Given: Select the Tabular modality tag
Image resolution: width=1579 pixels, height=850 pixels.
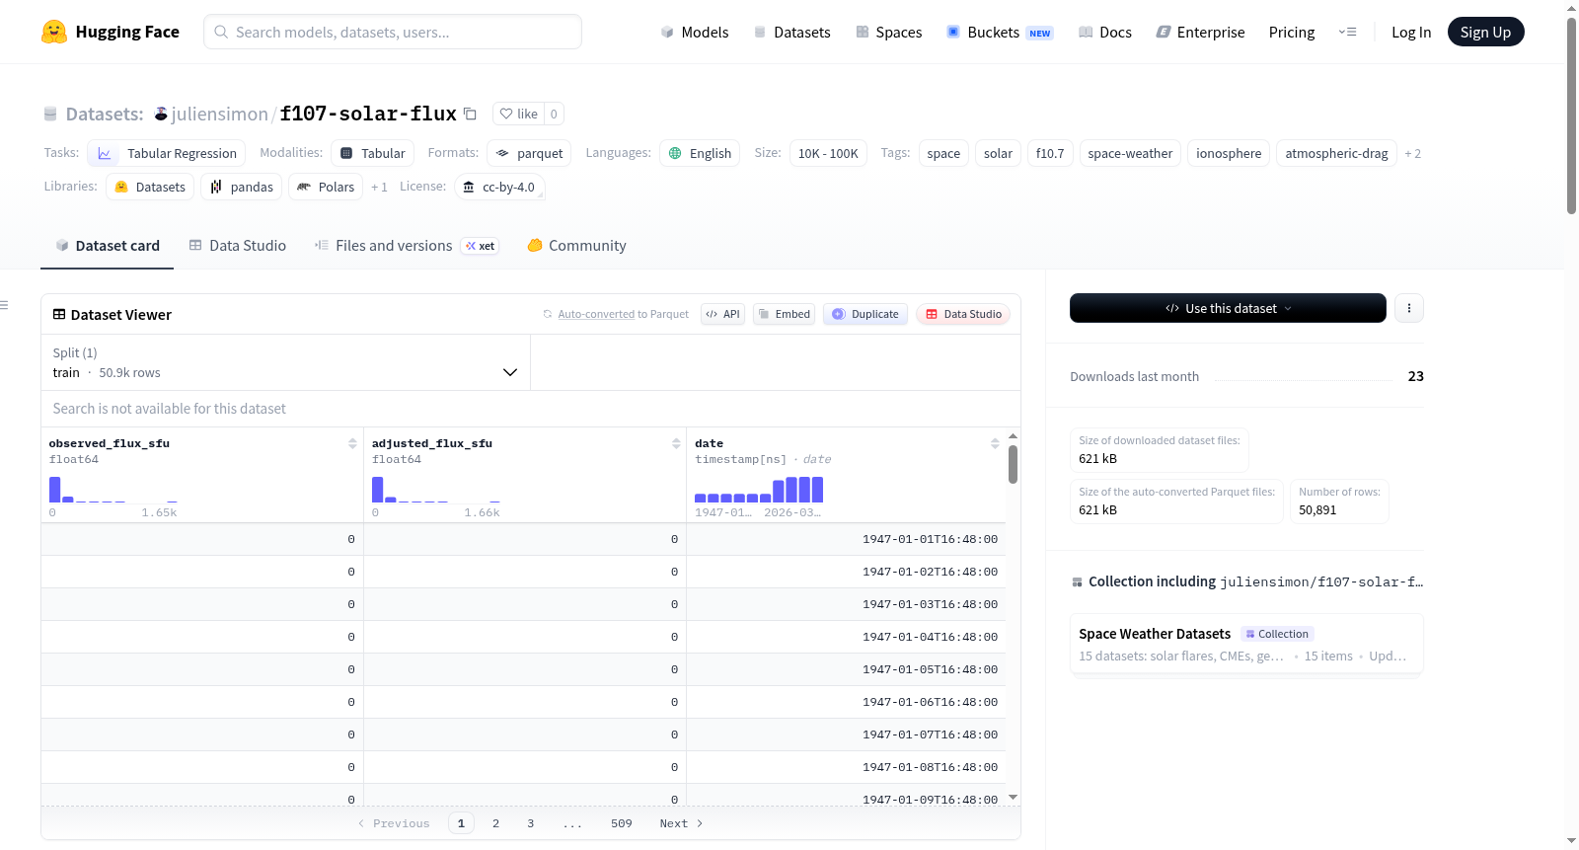Looking at the screenshot, I should pos(373,153).
